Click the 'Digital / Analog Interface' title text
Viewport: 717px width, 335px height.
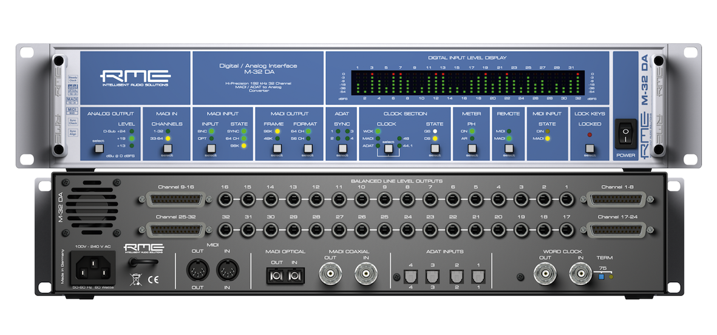click(259, 66)
